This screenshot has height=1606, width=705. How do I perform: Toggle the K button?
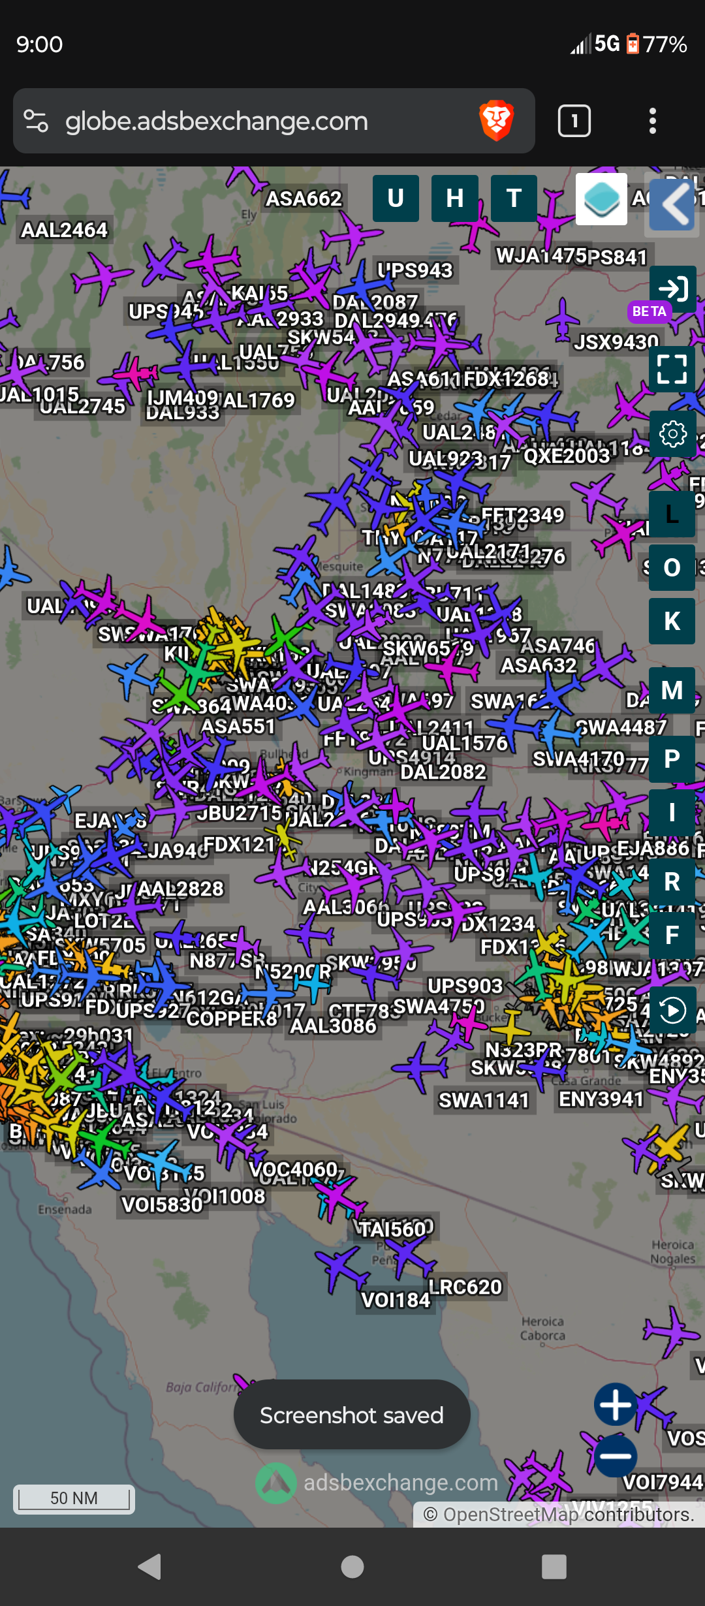pyautogui.click(x=672, y=622)
